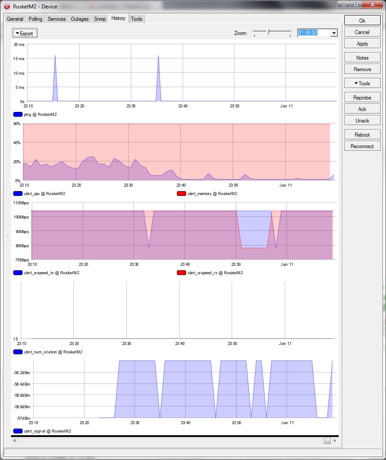Expand the zoom time range combo box arrow

pos(334,33)
